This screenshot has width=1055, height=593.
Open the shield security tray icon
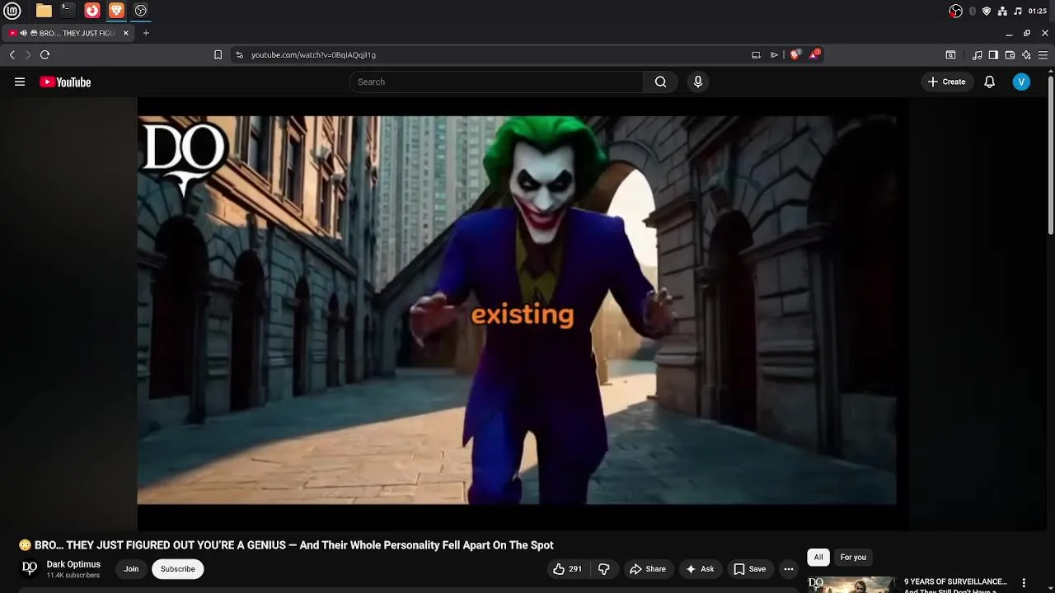tap(987, 11)
